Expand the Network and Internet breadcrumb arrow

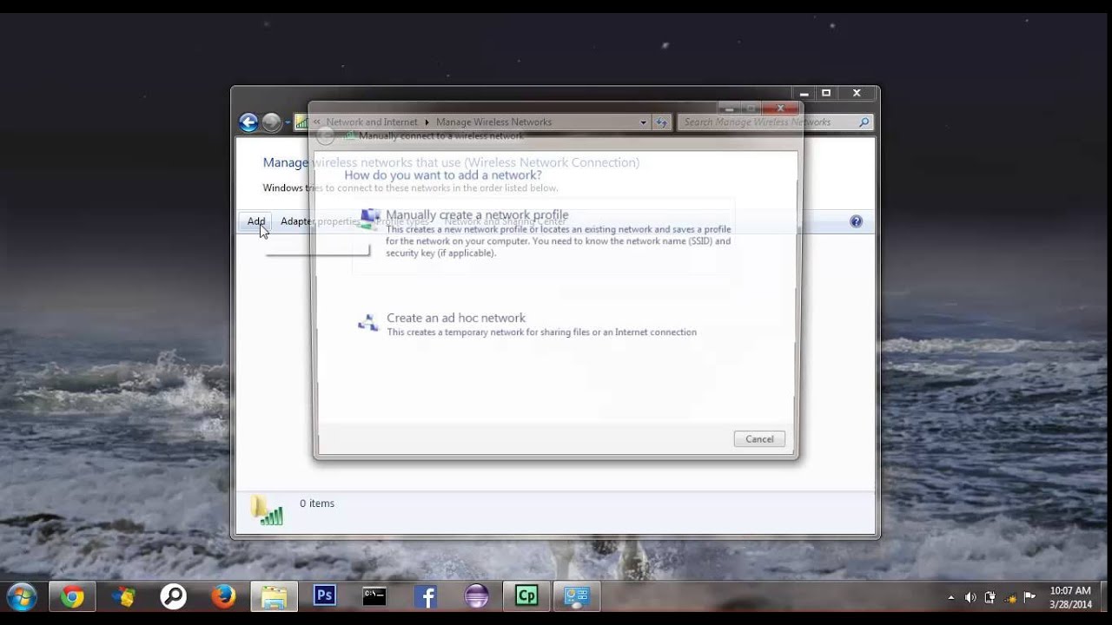coord(427,122)
